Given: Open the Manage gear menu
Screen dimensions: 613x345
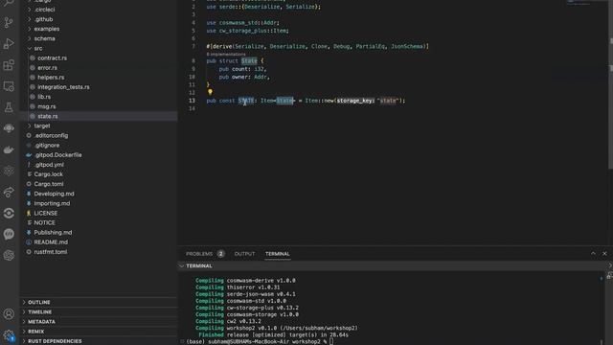Looking at the screenshot, I should tap(9, 335).
